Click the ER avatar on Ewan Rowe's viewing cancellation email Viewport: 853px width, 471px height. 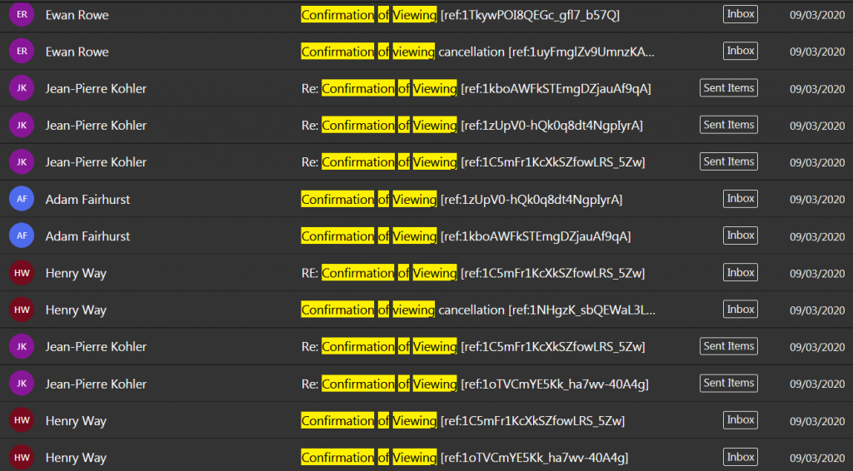click(22, 52)
